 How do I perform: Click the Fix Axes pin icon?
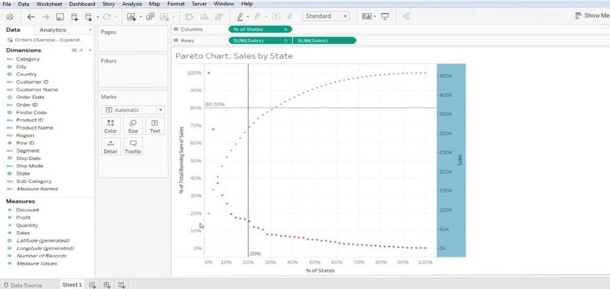coord(290,16)
